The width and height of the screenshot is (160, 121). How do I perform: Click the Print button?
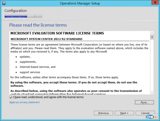click(144, 102)
